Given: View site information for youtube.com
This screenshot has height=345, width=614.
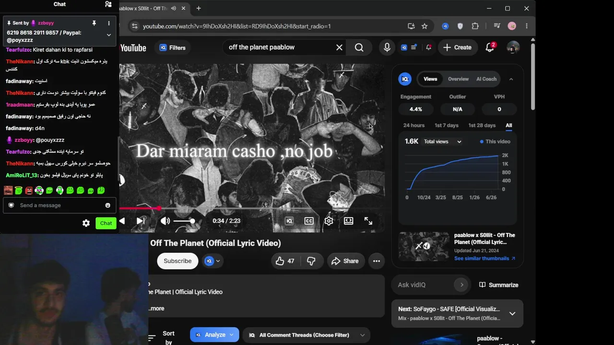Looking at the screenshot, I should [134, 26].
